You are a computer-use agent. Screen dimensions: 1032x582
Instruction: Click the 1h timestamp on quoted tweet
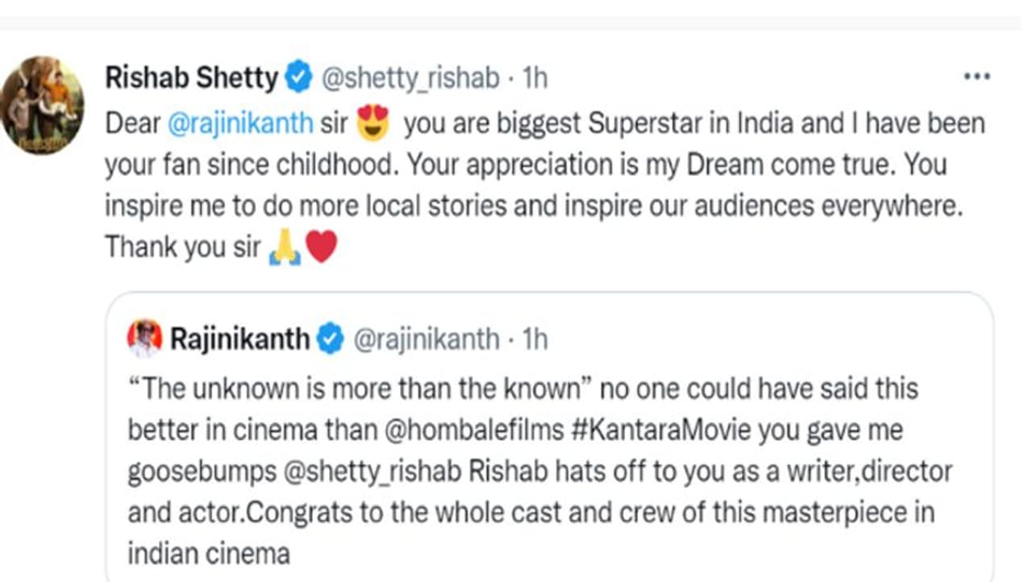pyautogui.click(x=535, y=339)
